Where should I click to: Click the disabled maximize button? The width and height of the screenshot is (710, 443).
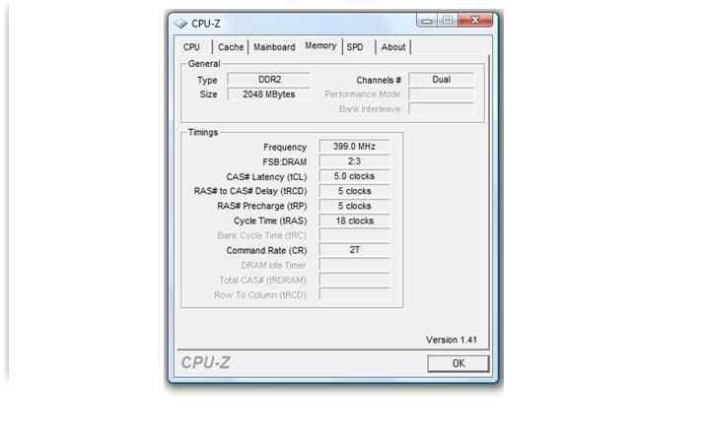448,20
